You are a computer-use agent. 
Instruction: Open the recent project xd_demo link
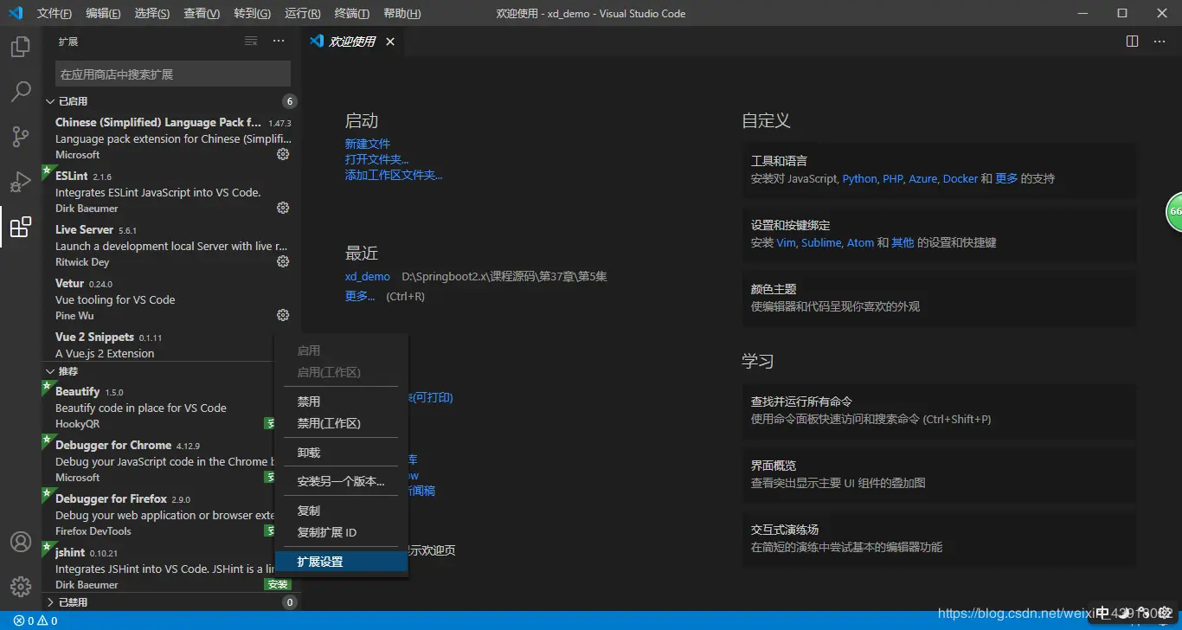(x=367, y=276)
